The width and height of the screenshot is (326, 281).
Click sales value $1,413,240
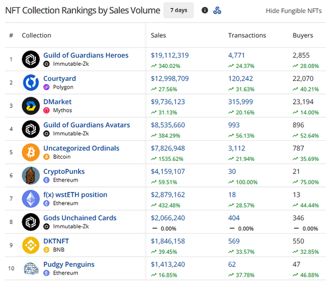tap(168, 264)
